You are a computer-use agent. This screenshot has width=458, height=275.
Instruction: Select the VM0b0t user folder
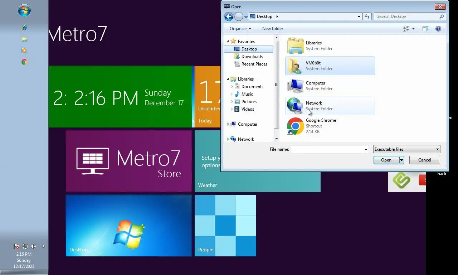pos(330,66)
